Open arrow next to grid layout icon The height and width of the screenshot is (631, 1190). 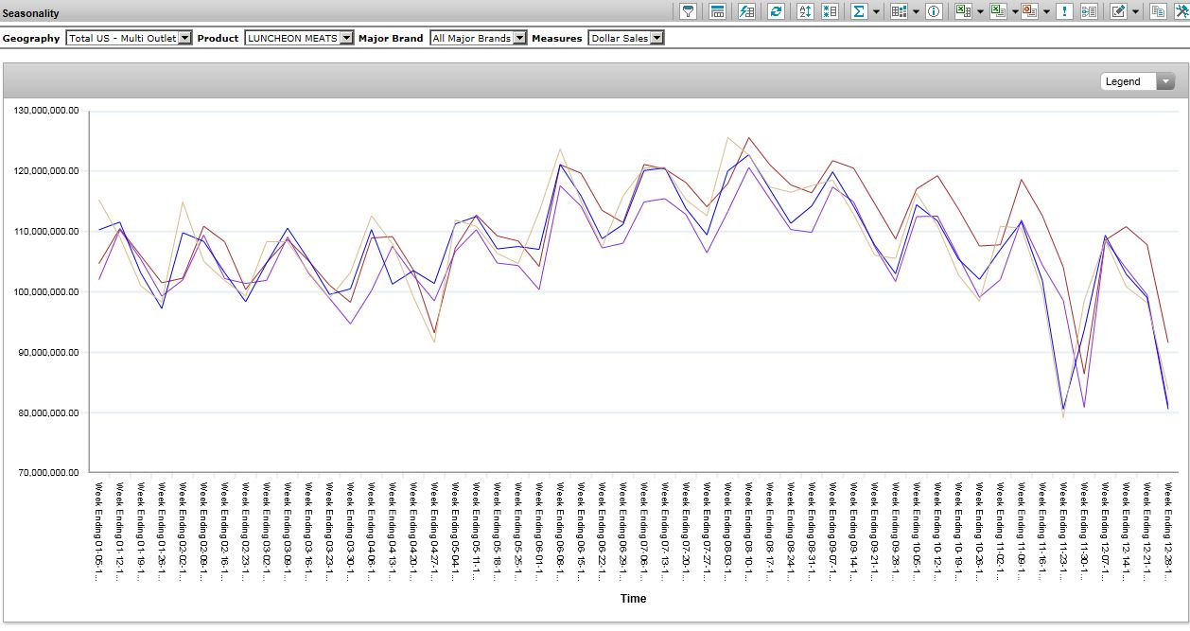[916, 12]
